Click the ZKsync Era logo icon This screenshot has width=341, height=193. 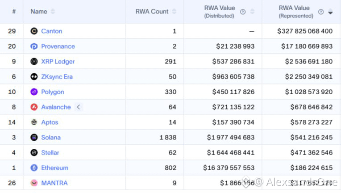coord(34,76)
